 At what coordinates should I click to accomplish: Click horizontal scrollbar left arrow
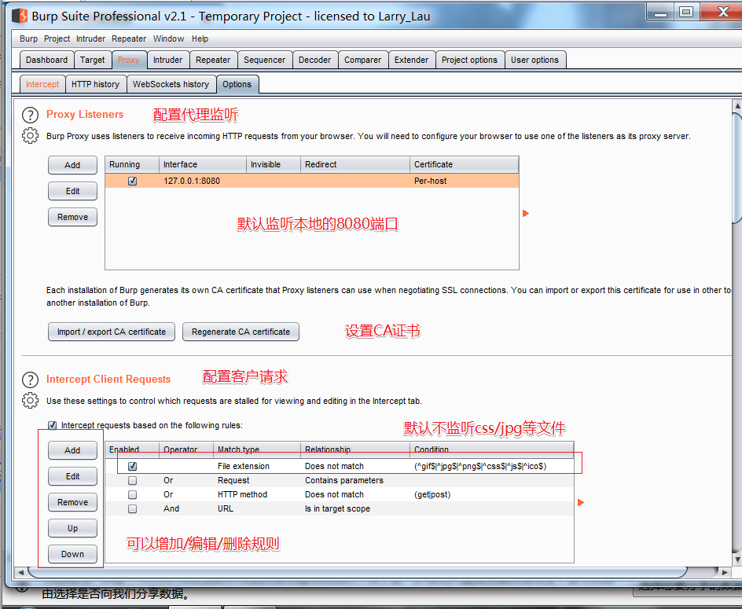pos(20,572)
